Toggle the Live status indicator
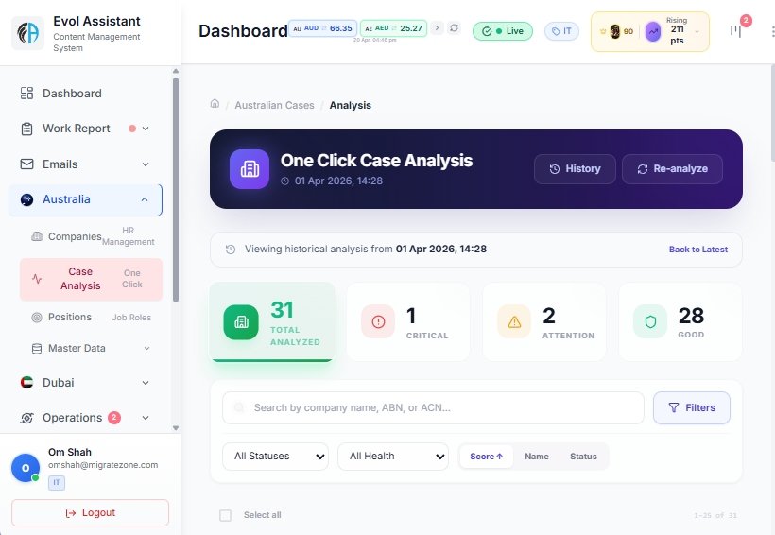 coord(503,31)
